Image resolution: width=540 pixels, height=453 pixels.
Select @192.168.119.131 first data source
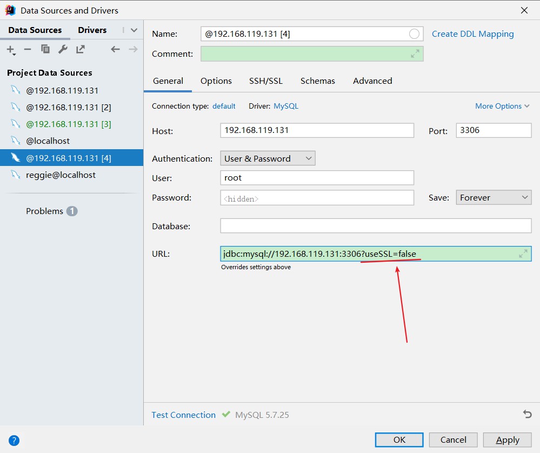point(72,90)
